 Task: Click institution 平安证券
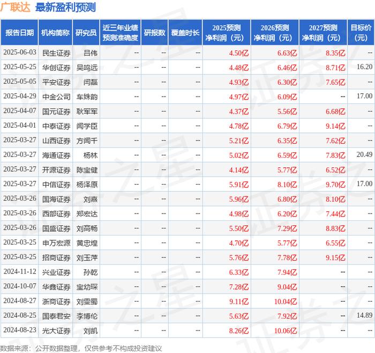click(x=56, y=82)
